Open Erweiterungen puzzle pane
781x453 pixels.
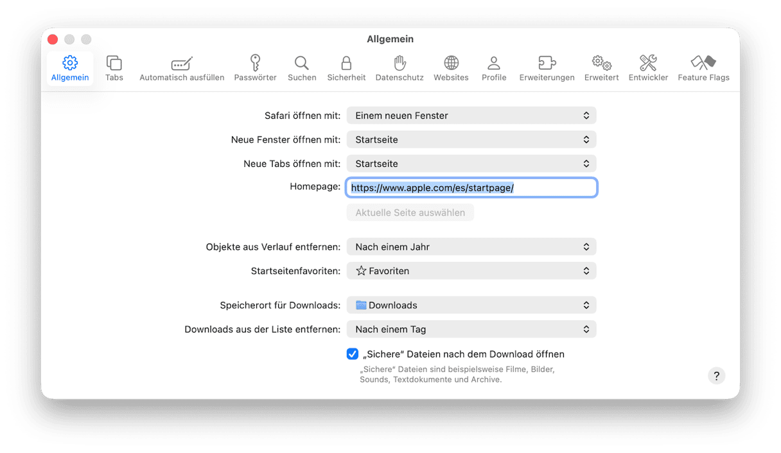click(547, 68)
